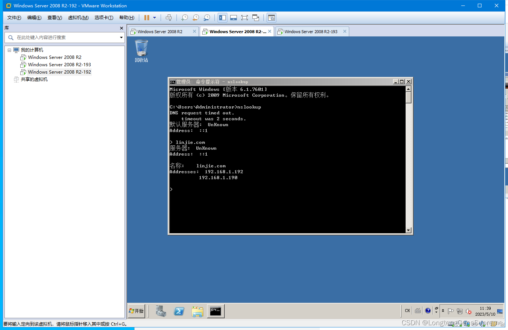Close the active Windows Server 2008 R2-192 tab
This screenshot has height=330, width=508.
click(270, 32)
